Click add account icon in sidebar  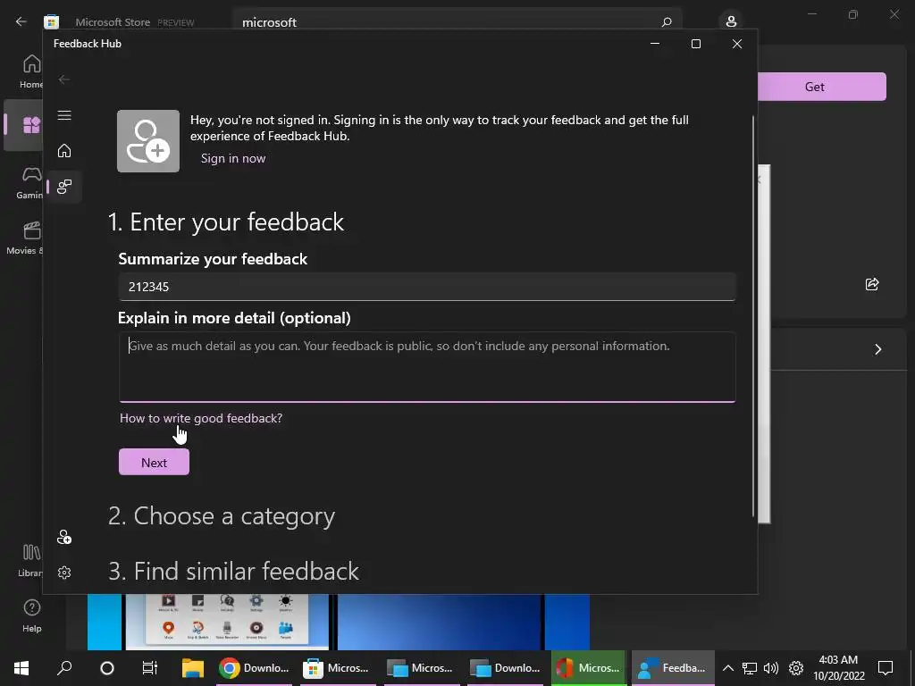point(64,537)
